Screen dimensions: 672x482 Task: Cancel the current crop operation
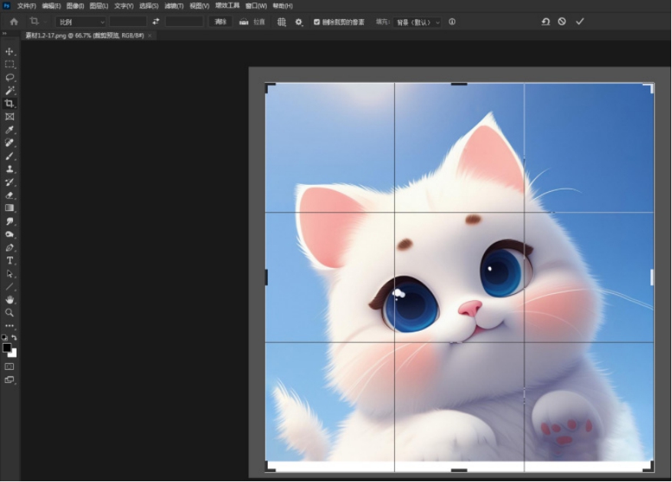pos(562,21)
